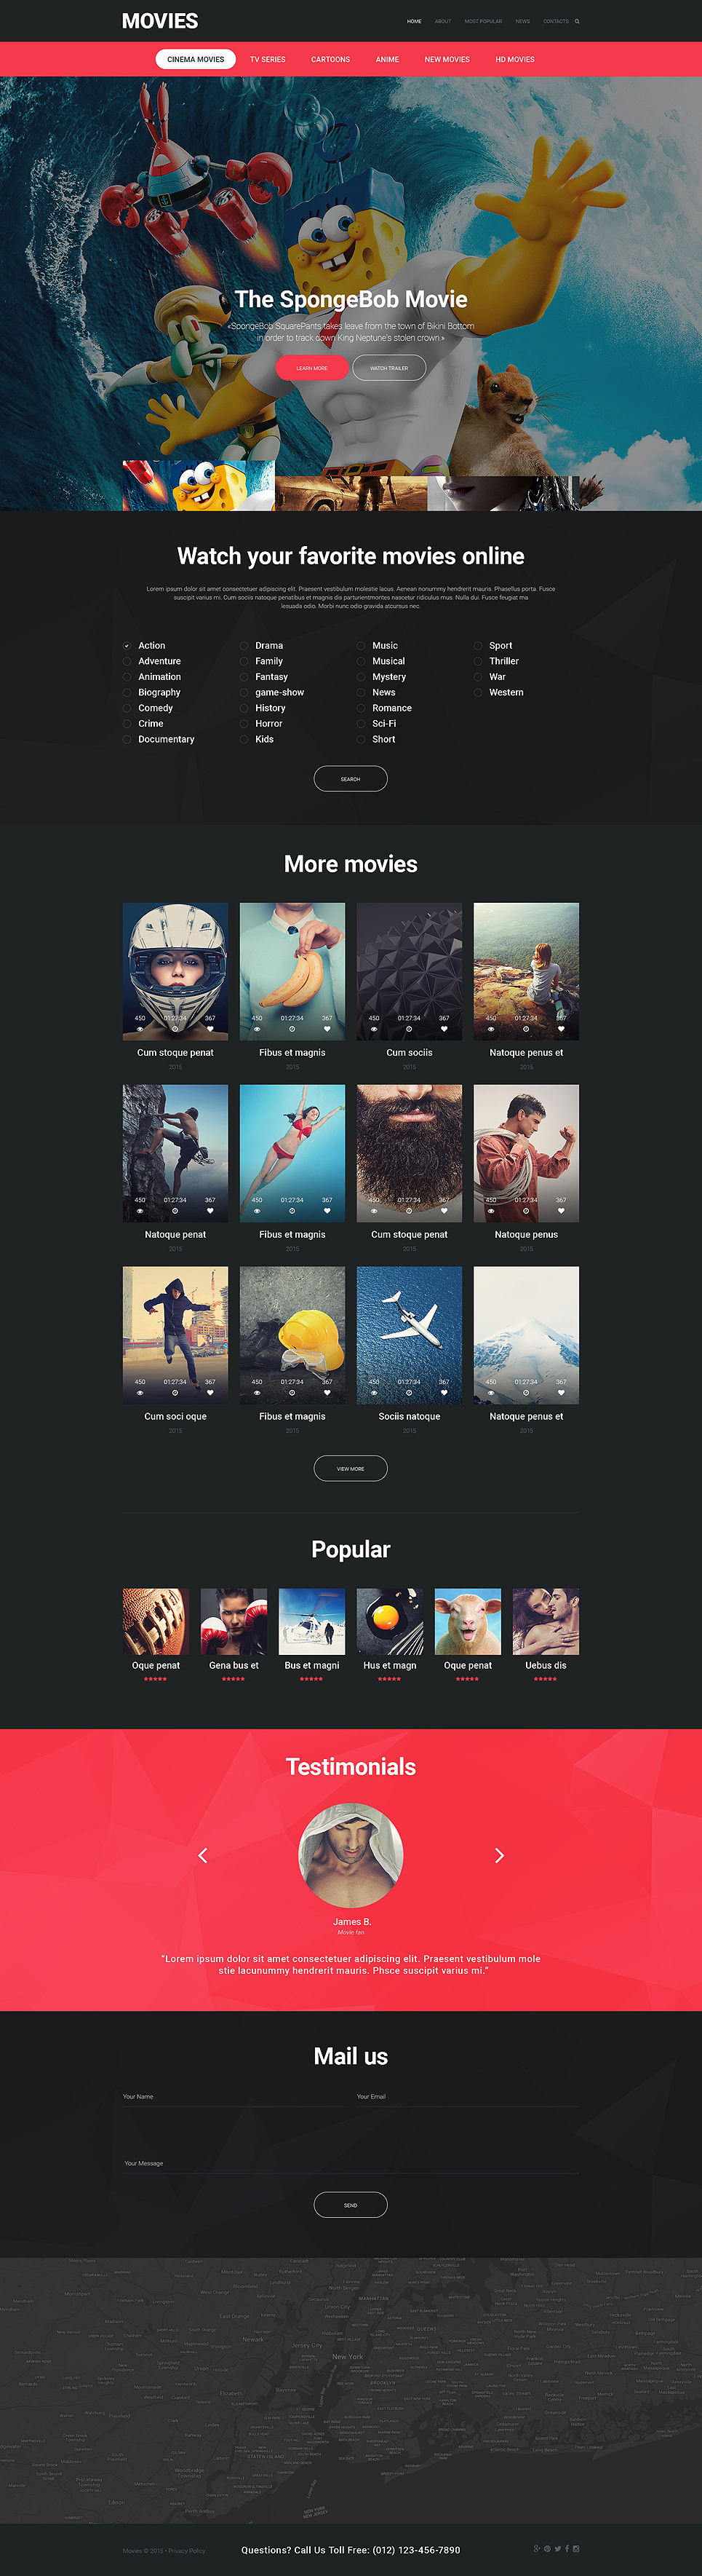Submit the mail form with Send
This screenshot has height=2576, width=702.
point(351,2205)
